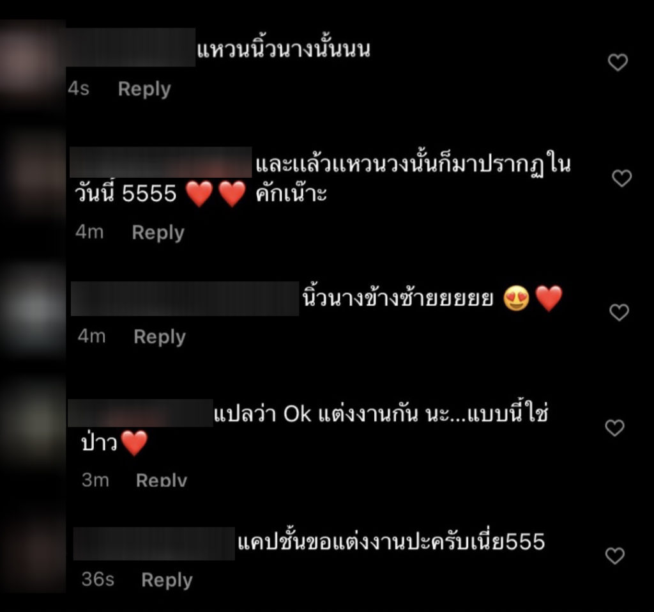The width and height of the screenshot is (654, 612).
Task: Like the 4s comment with heart icon
Action: pos(618,63)
